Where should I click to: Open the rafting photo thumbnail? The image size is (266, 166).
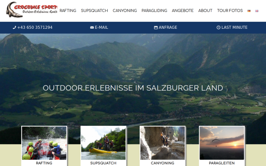[x=44, y=143]
